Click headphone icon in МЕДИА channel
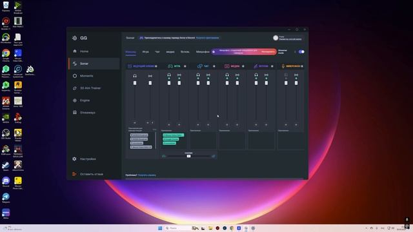 click(227, 75)
